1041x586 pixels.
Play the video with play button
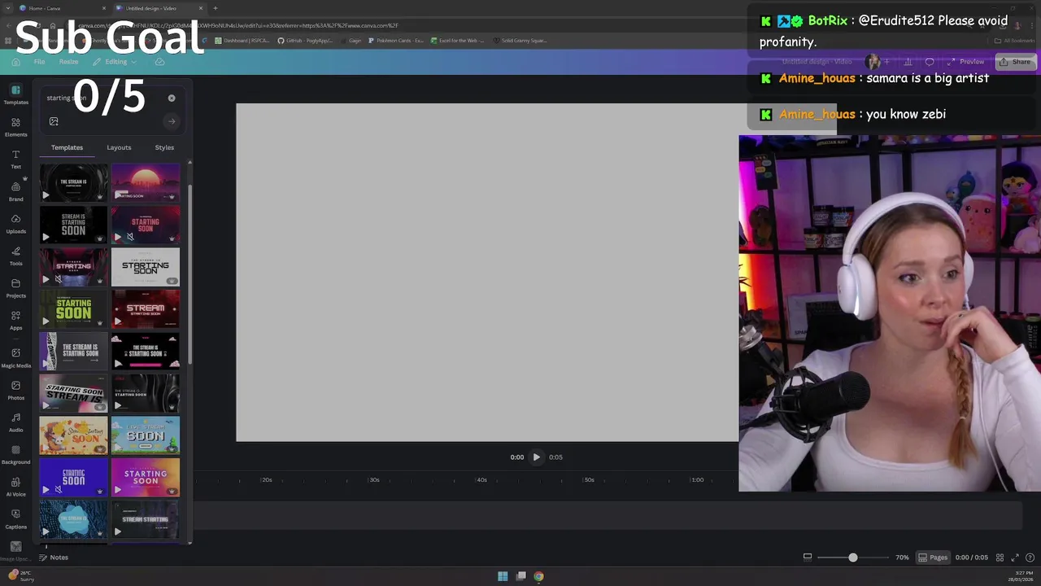[536, 457]
